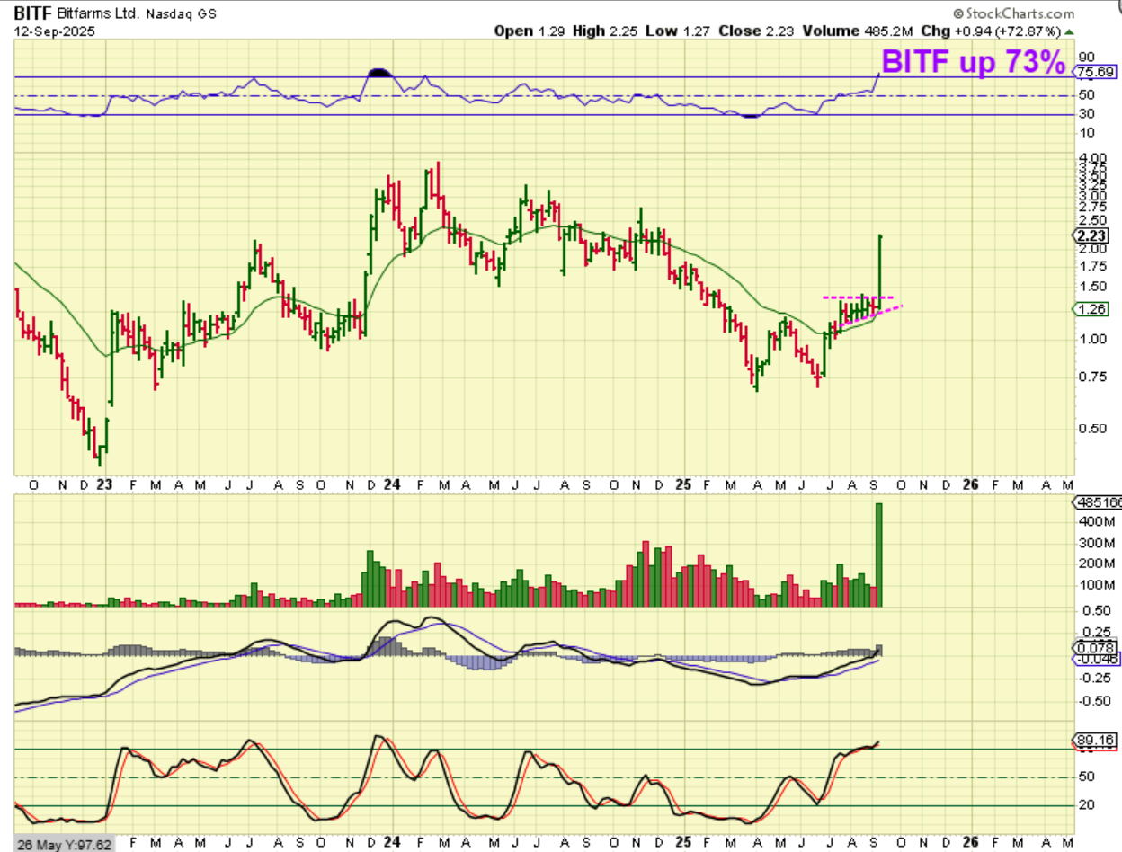Click the '100M' volume axis label
1122x852 pixels.
1096,585
